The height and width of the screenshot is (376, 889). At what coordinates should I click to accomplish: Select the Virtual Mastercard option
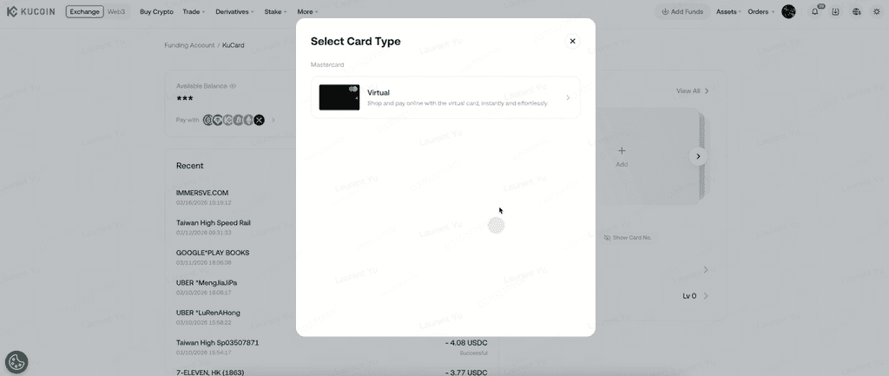coord(445,97)
